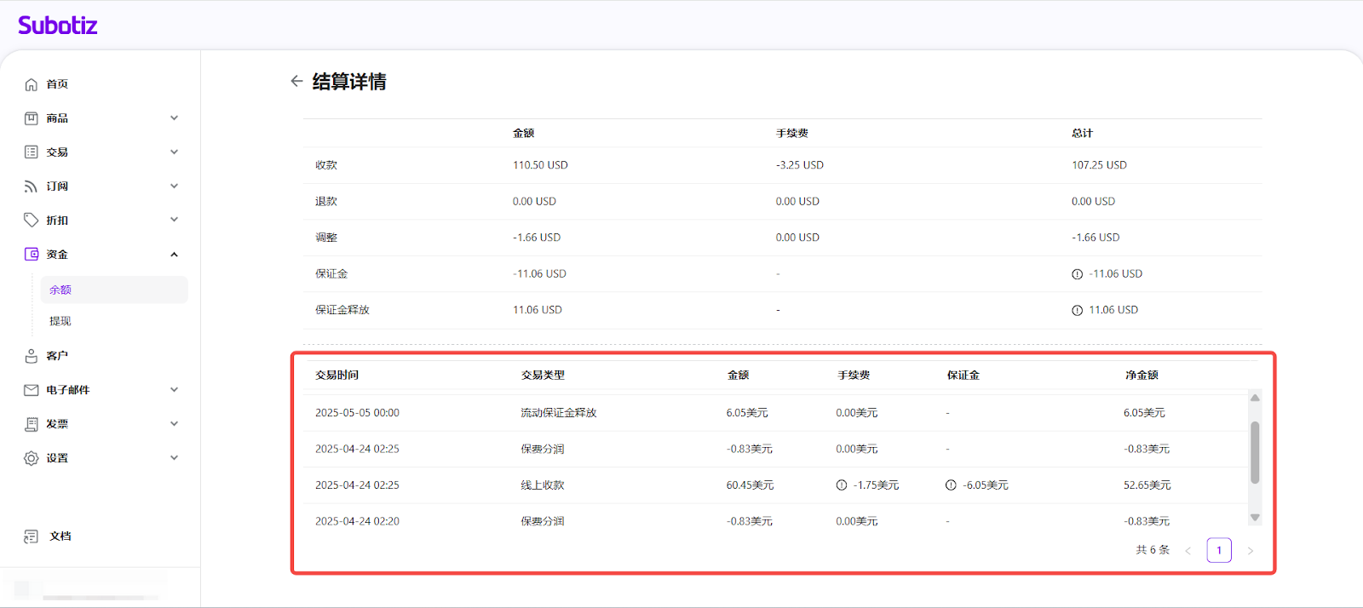Click the 文档 documentation icon
Viewport: 1363px width, 608px height.
(32, 536)
